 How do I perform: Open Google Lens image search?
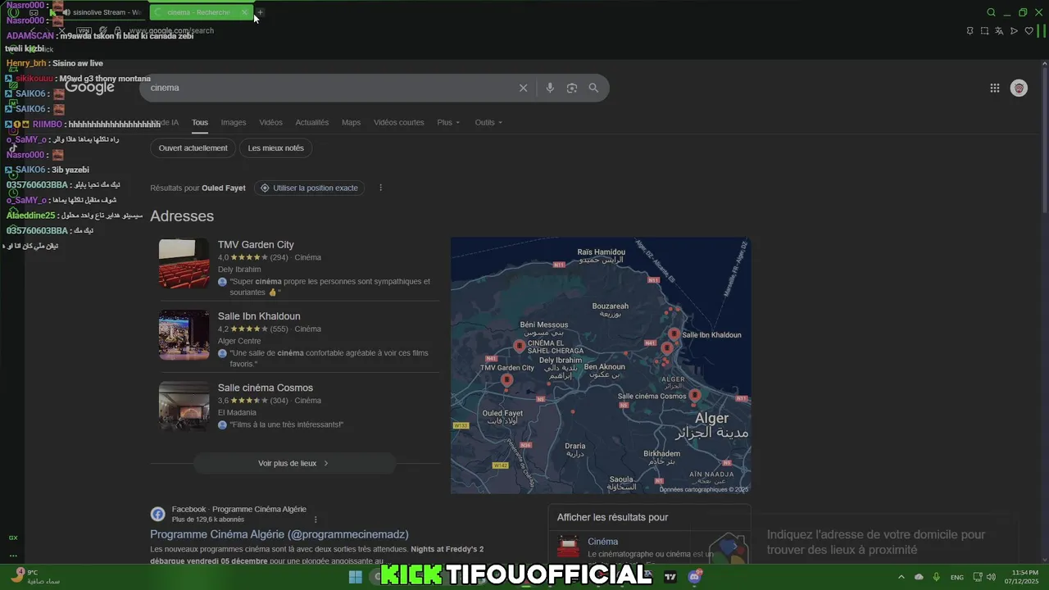(x=572, y=88)
